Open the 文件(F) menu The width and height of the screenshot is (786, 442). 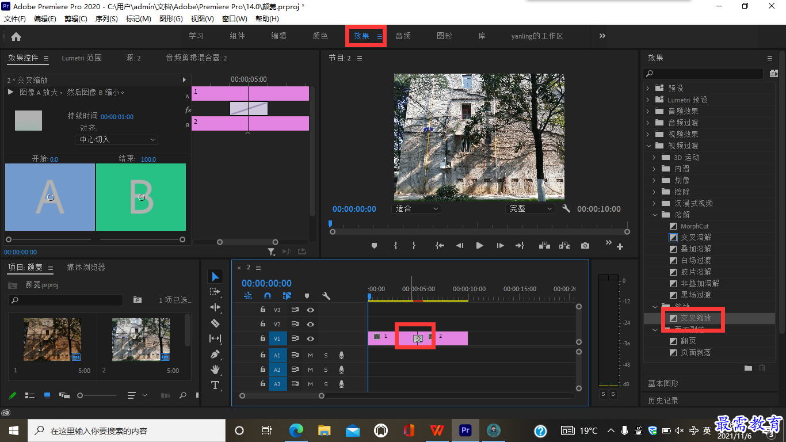click(x=15, y=19)
